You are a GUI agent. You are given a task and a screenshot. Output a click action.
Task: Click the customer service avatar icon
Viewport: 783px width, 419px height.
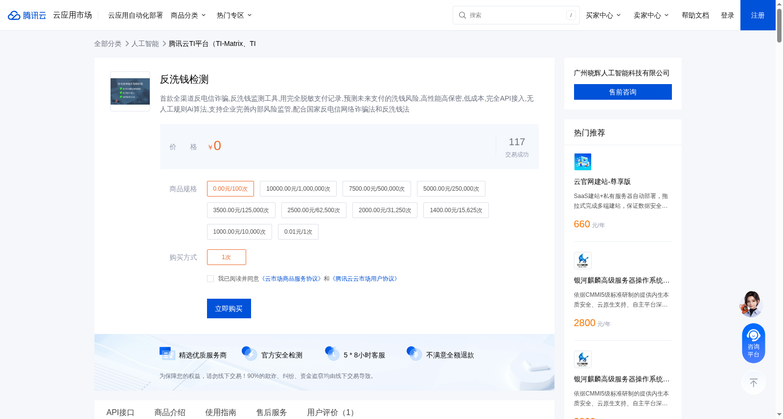751,304
